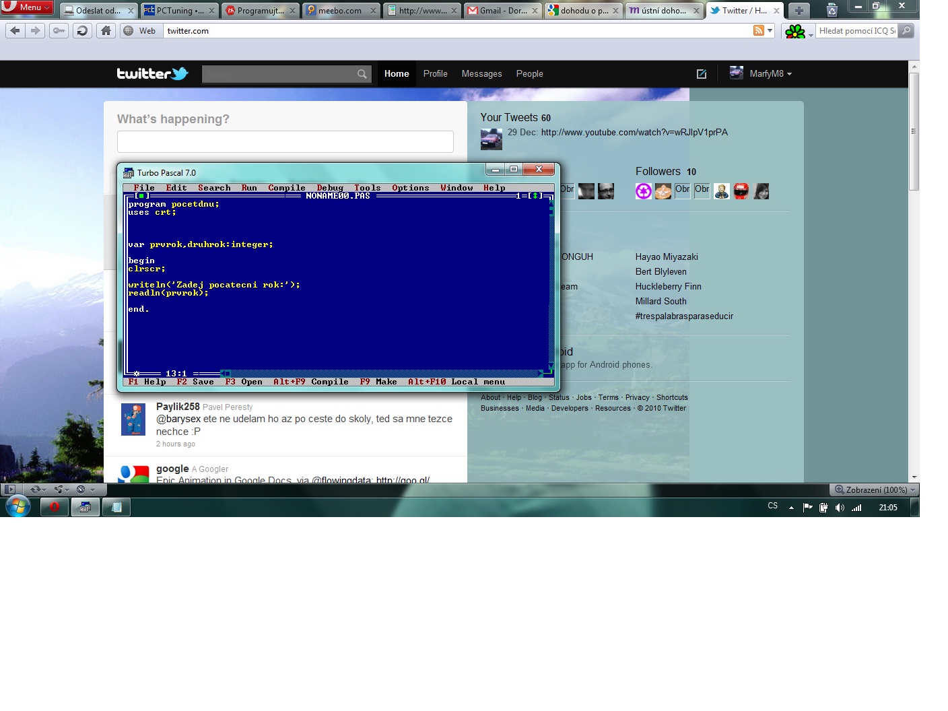Click the Paylik258 username link
The height and width of the screenshot is (711, 948).
[178, 407]
